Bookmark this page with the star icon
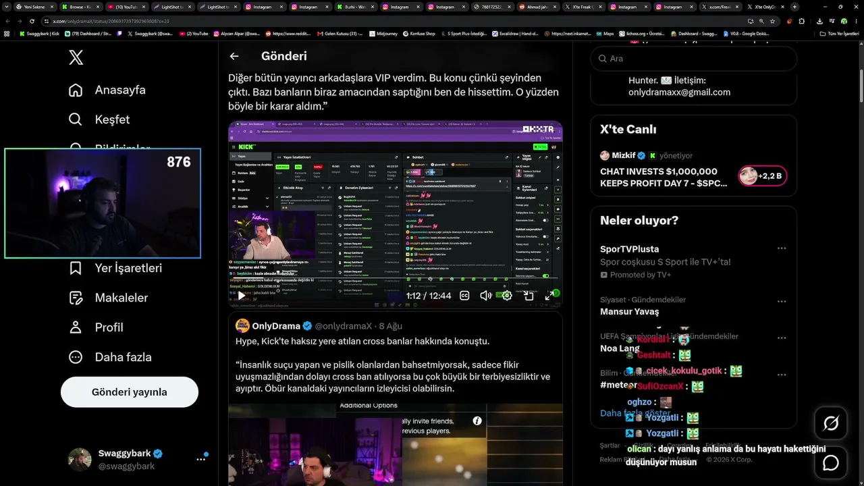The height and width of the screenshot is (486, 864). coord(772,21)
